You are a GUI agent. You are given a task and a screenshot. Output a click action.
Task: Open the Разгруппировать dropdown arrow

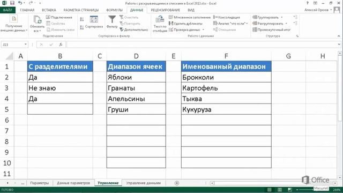pos(286,24)
